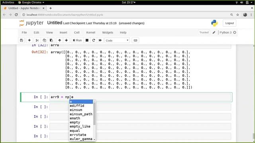This screenshot has height=143, width=255.
Task: Open the Widgets menu
Action: 108,33
